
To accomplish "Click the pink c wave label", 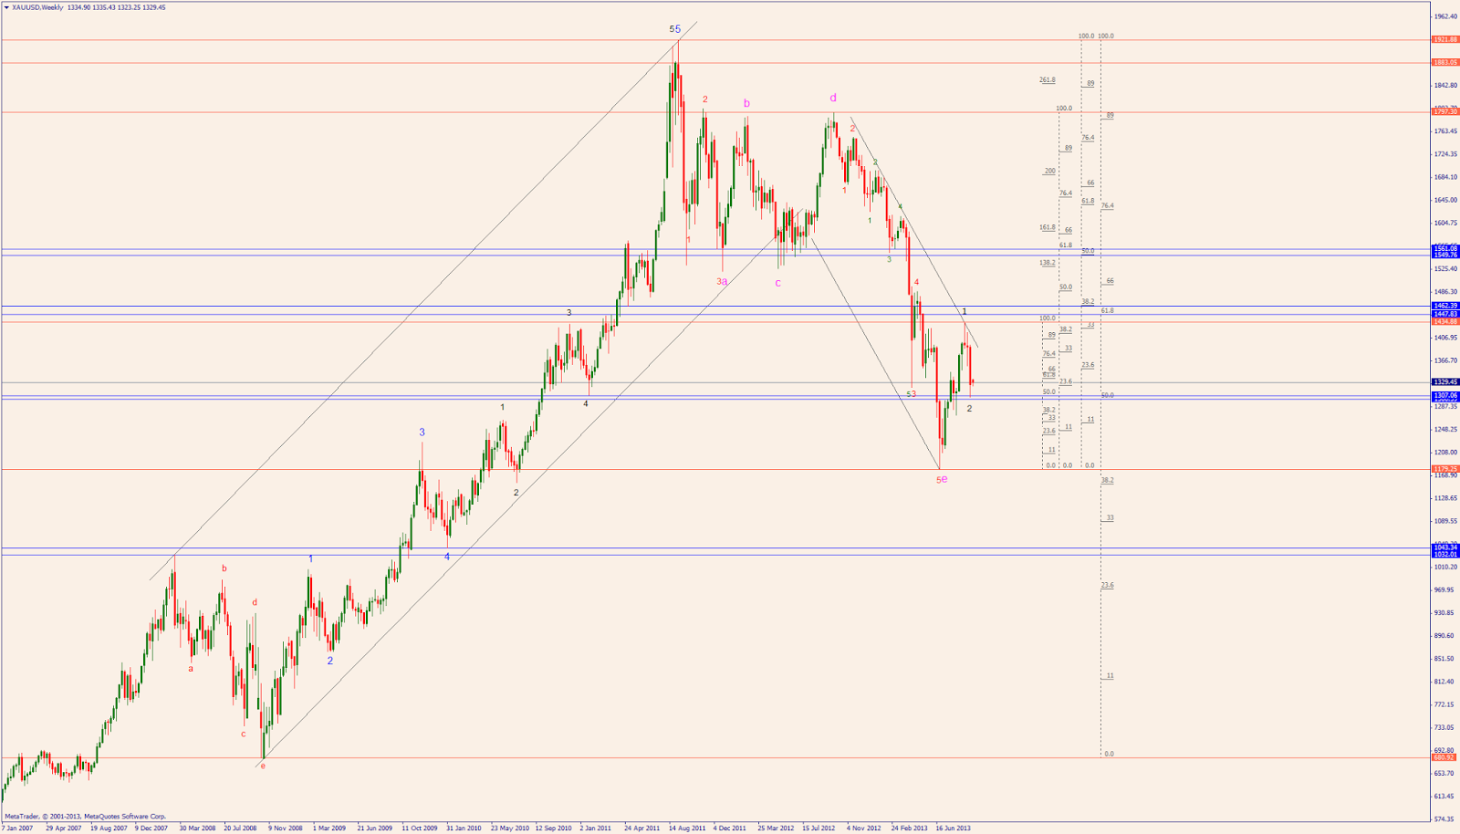I will (778, 283).
